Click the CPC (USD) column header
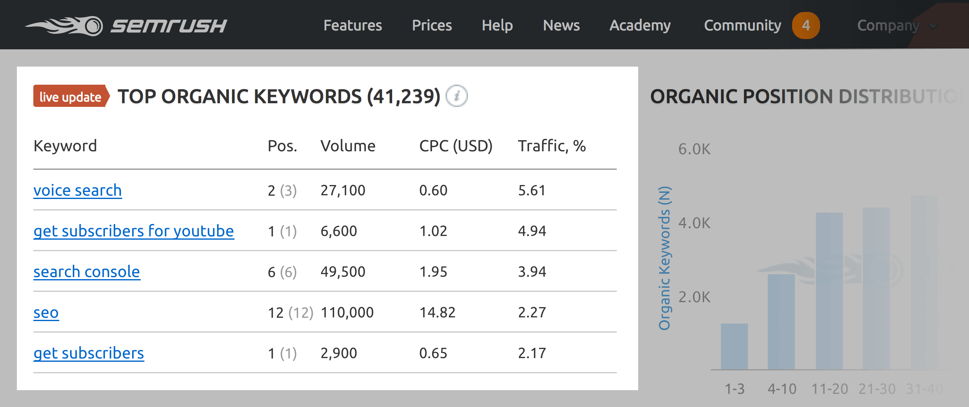Viewport: 969px width, 407px height. click(x=456, y=146)
